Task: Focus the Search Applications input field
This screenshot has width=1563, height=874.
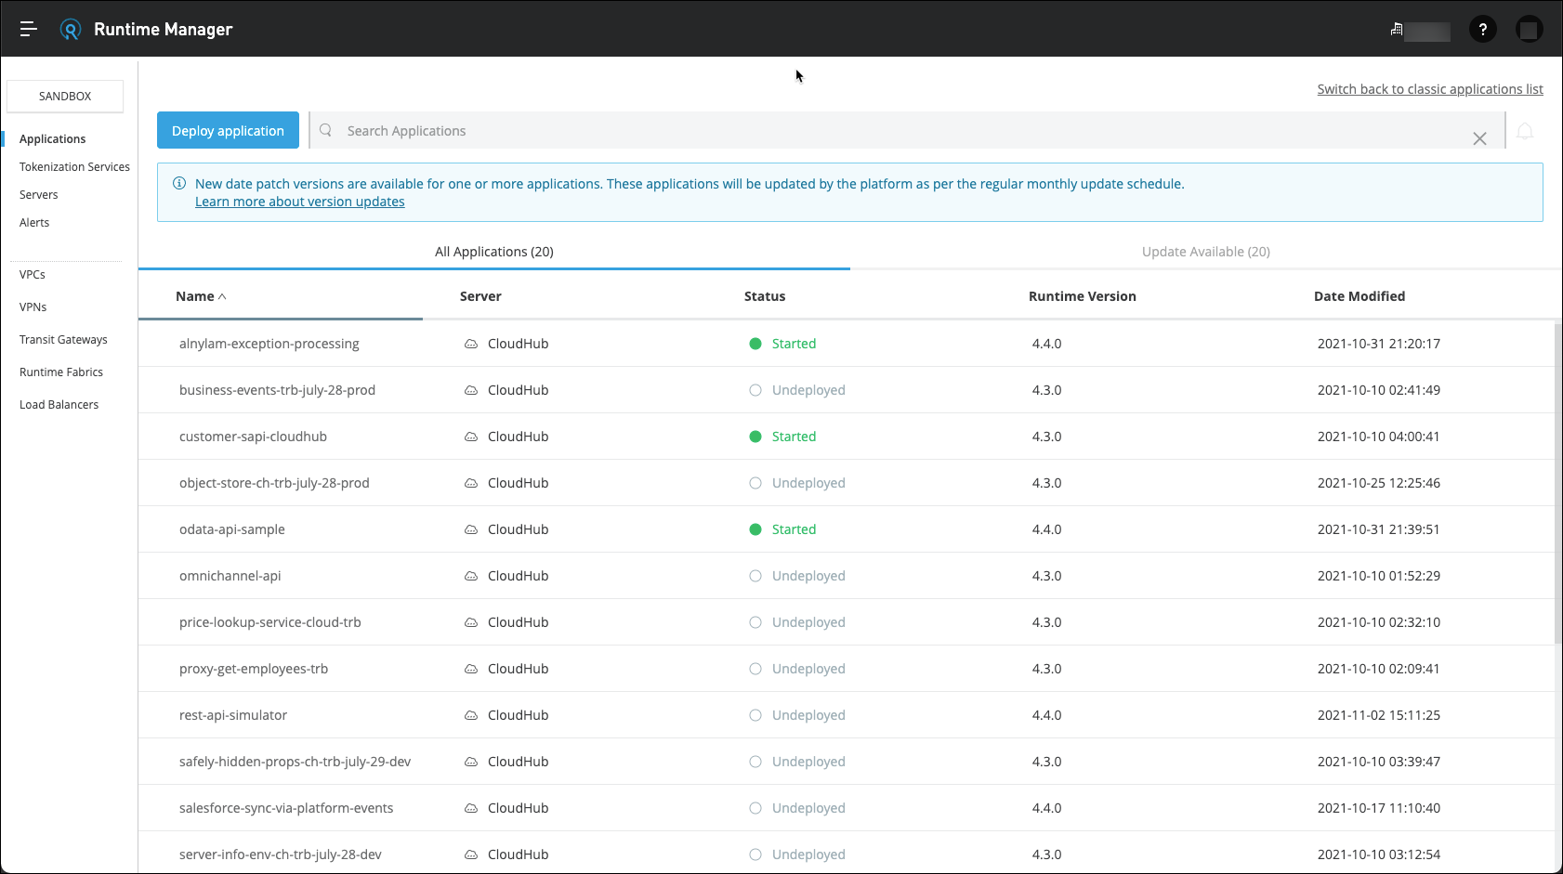Action: pos(892,131)
